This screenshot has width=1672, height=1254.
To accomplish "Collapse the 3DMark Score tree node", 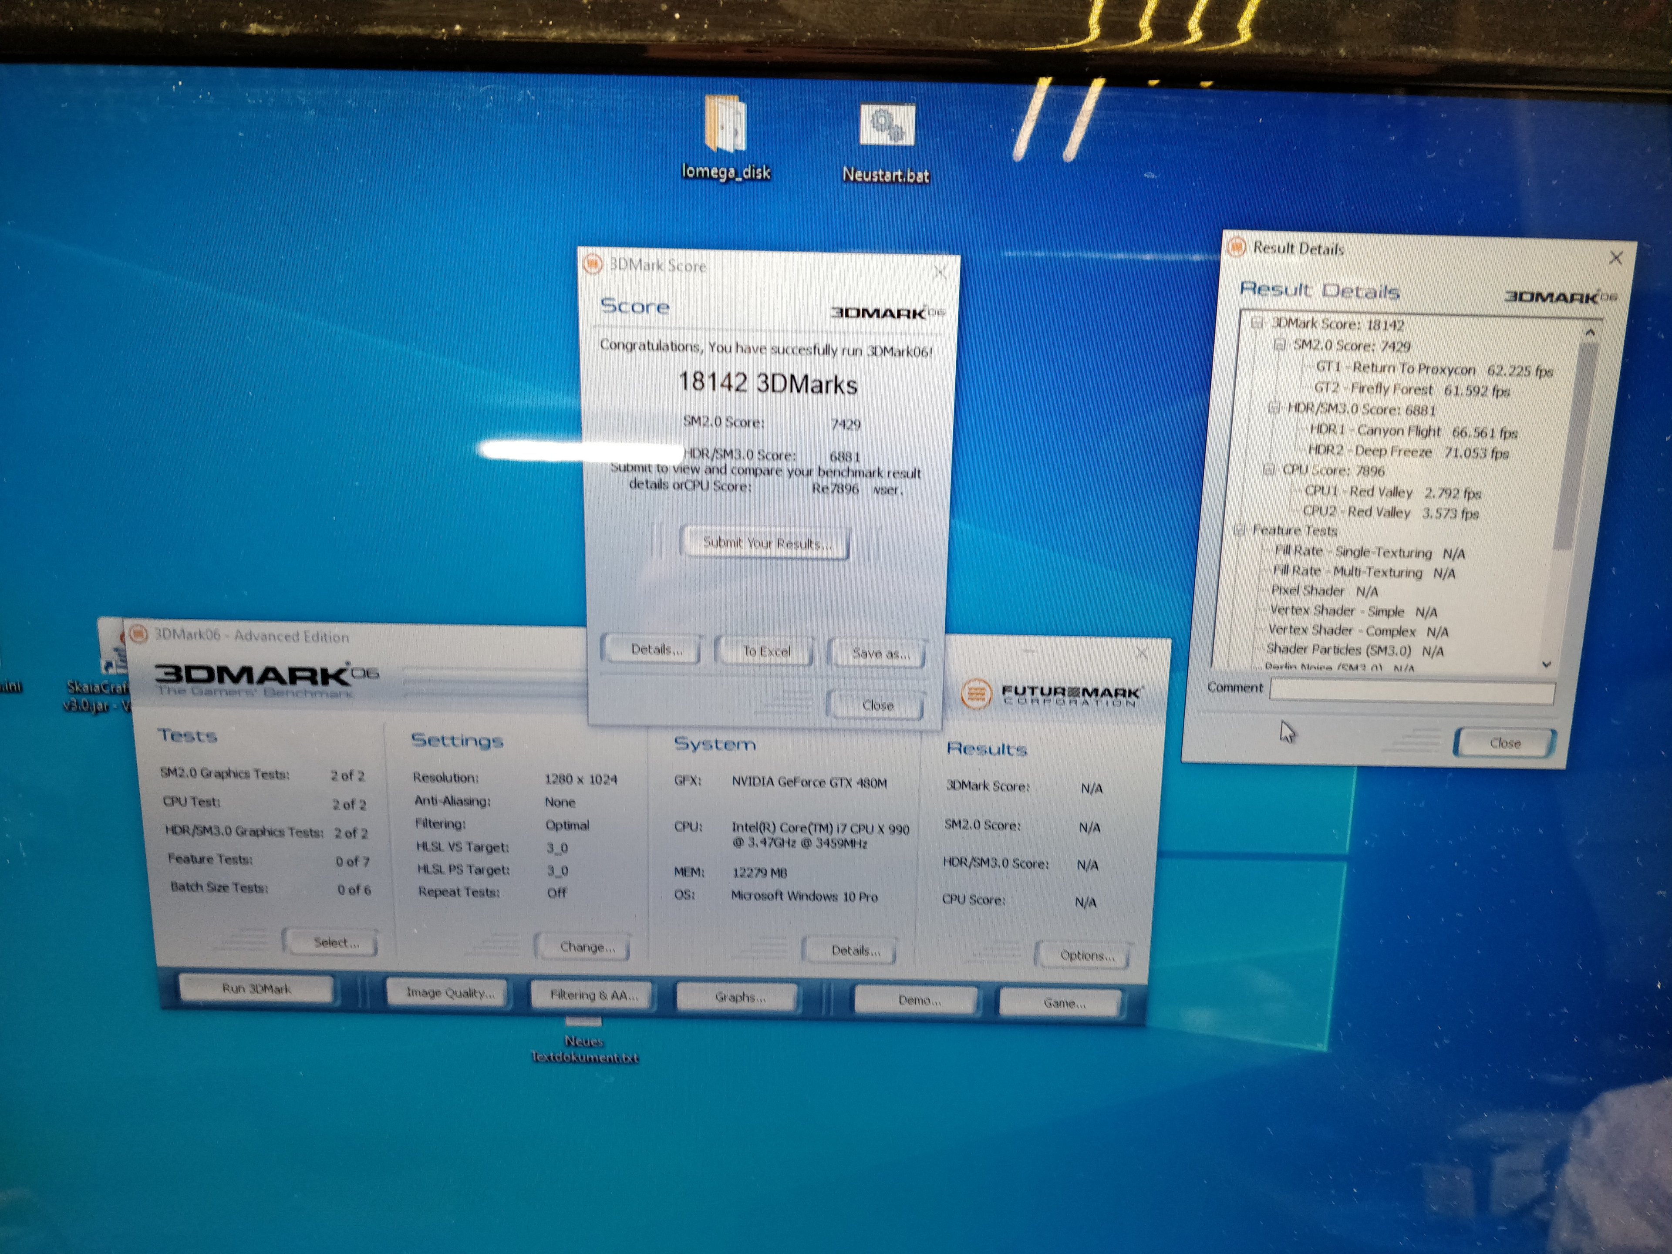I will tap(1256, 324).
